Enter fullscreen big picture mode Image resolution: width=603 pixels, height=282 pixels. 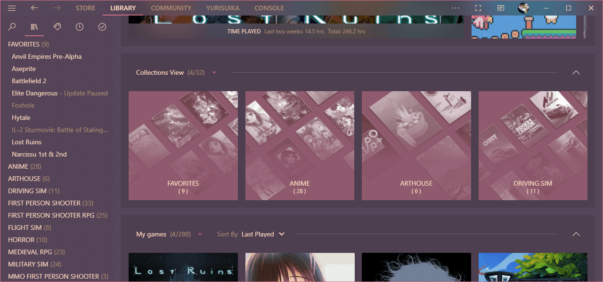coord(478,8)
